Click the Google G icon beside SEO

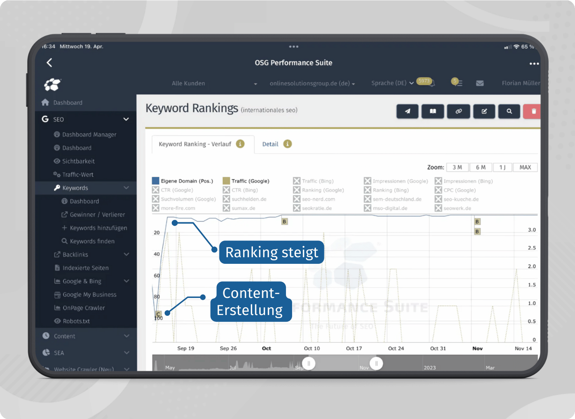click(x=45, y=119)
